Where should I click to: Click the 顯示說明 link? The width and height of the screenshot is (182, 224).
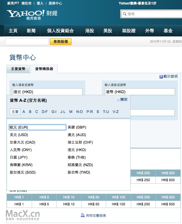(171, 77)
